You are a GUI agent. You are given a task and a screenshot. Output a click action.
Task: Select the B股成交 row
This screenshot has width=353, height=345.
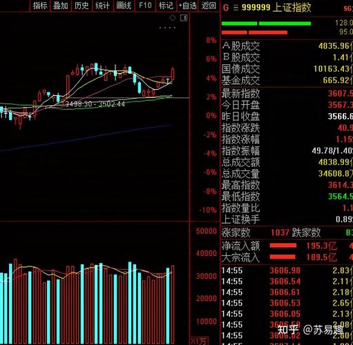point(287,57)
